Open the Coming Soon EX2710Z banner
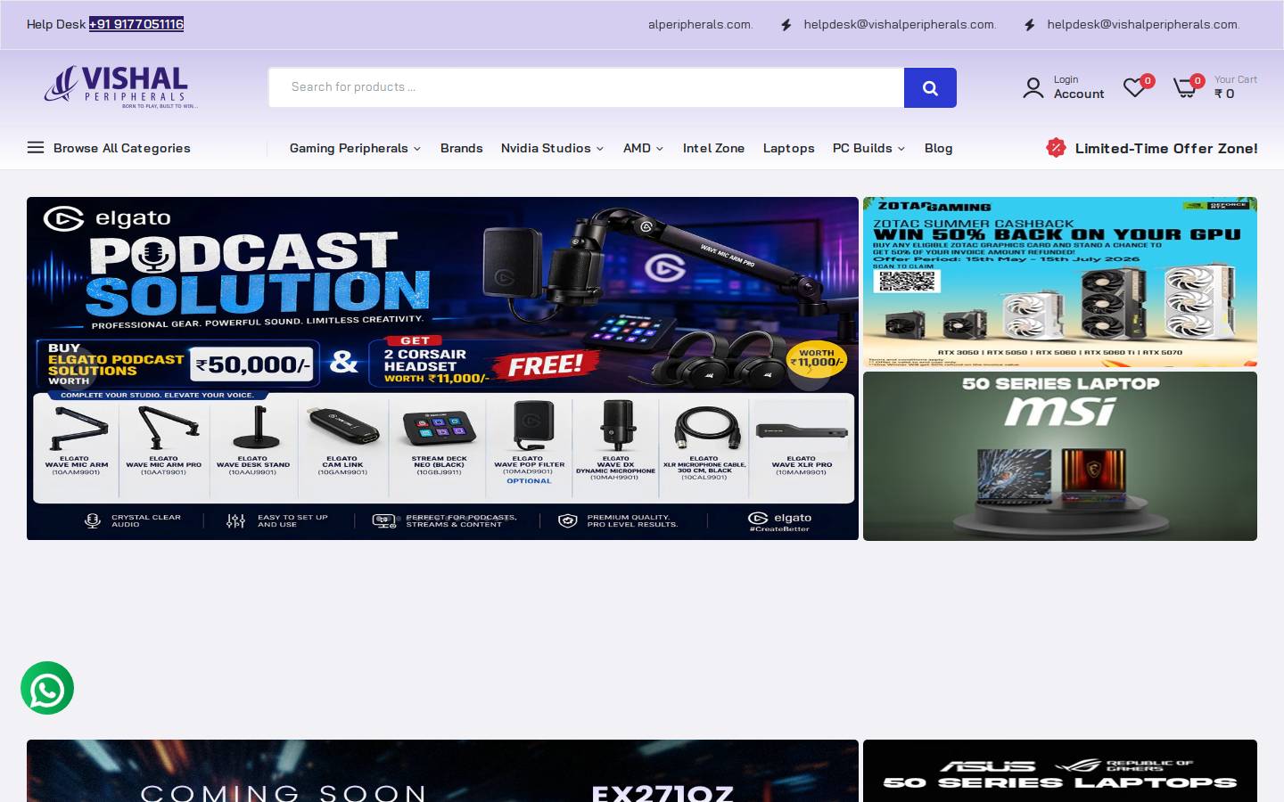1284x802 pixels. click(442, 771)
